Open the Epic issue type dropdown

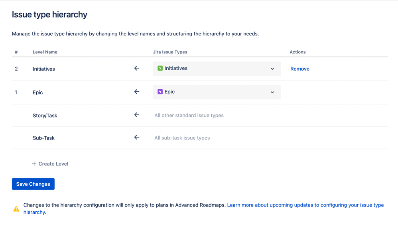click(x=217, y=92)
